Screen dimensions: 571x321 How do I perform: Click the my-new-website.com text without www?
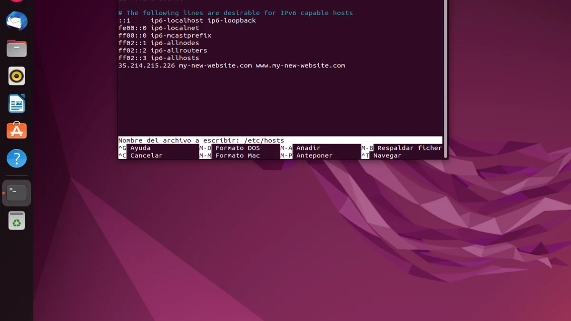click(215, 65)
